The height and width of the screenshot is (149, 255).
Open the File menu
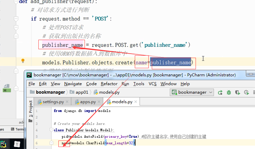tap(32, 84)
